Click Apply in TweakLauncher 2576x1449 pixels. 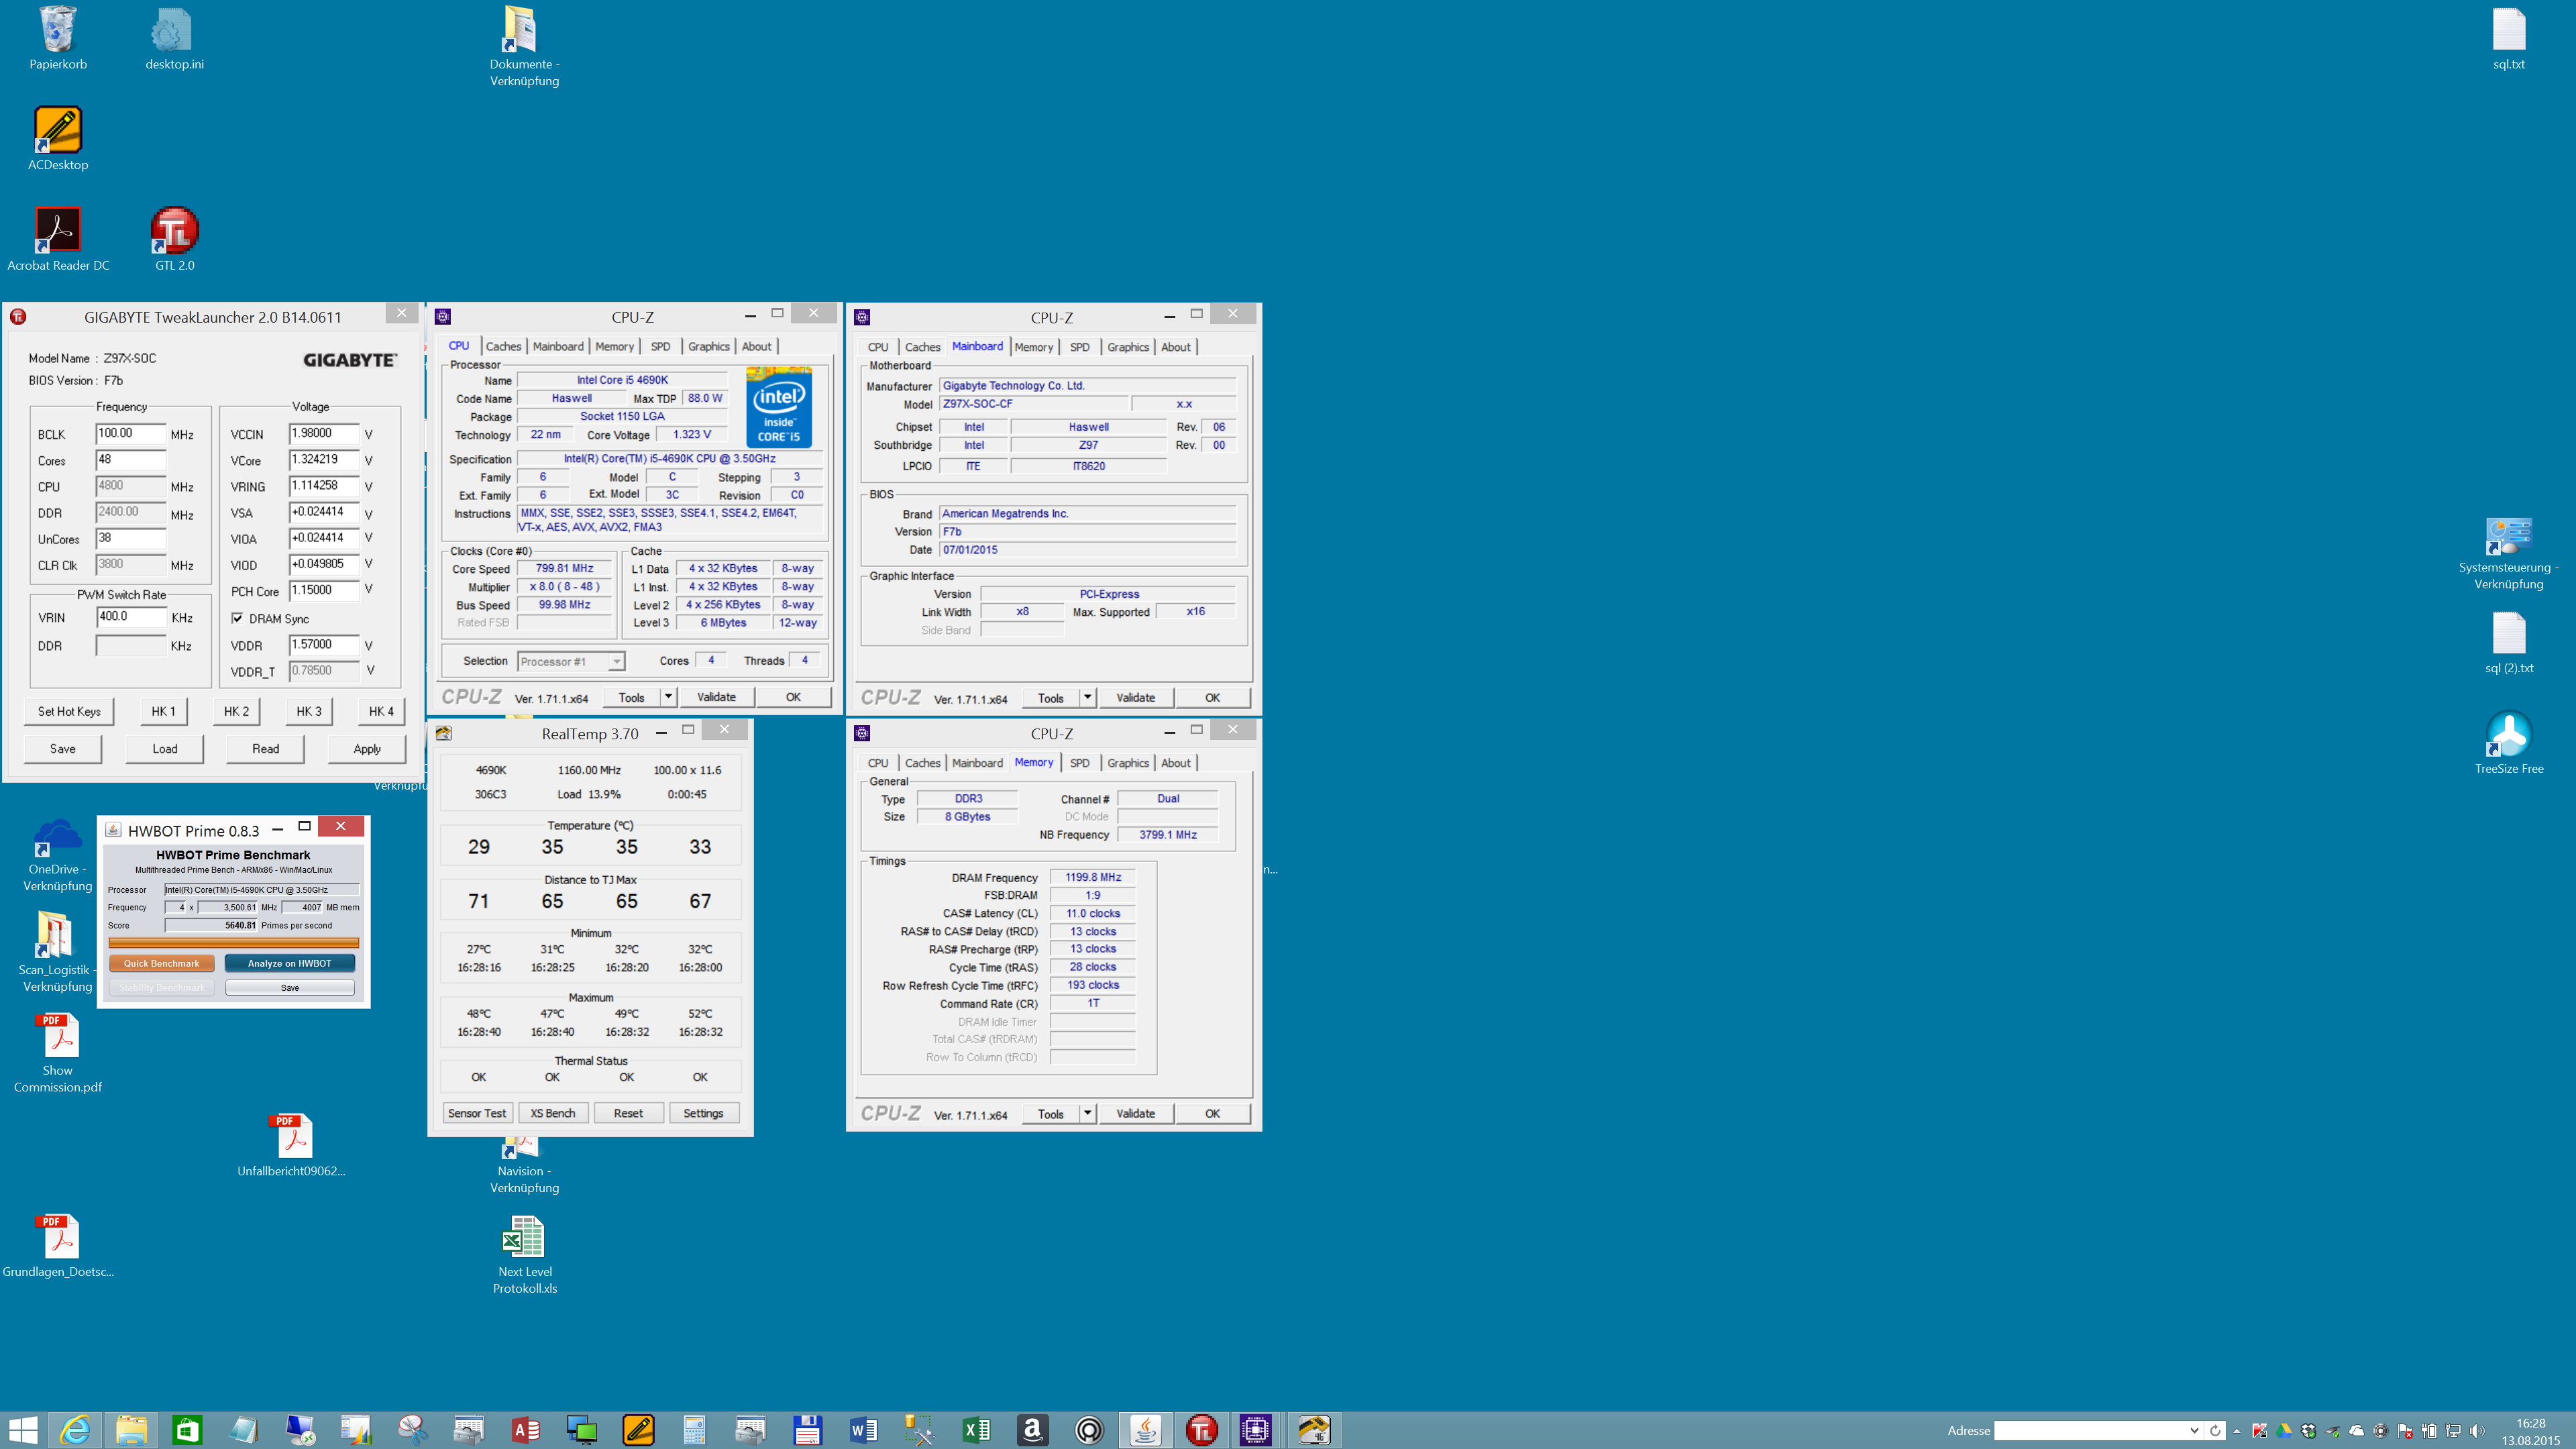click(x=366, y=748)
